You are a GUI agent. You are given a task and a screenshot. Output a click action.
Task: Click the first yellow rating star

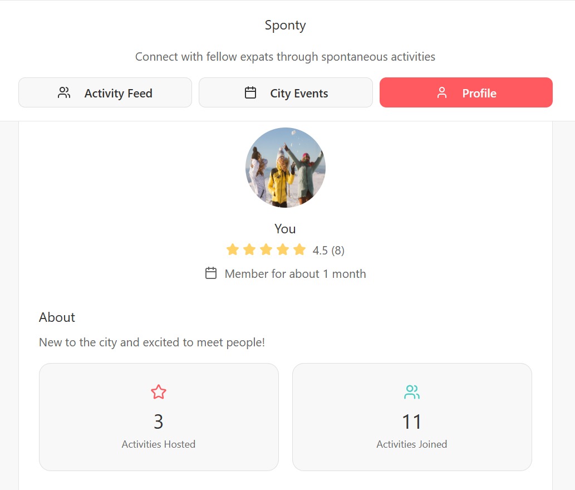233,249
